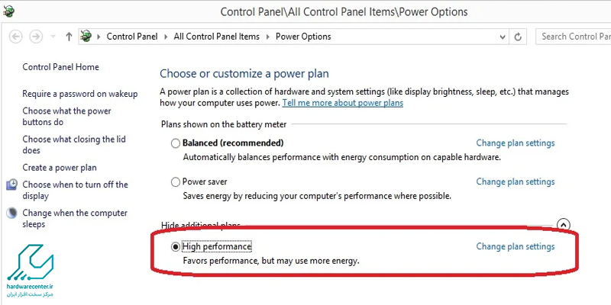The width and height of the screenshot is (611, 305).
Task: Click the Search Control Panel field
Action: [x=573, y=37]
